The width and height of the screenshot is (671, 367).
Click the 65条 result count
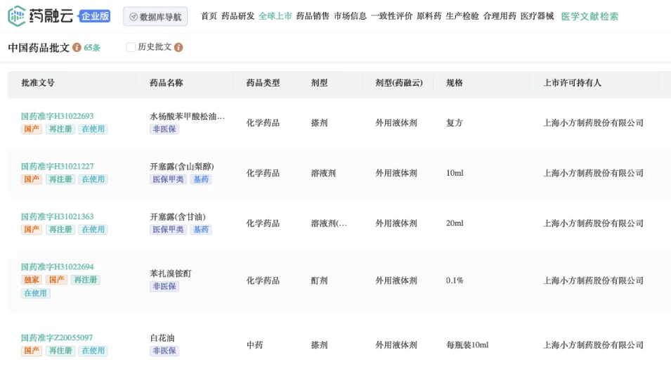pyautogui.click(x=92, y=48)
